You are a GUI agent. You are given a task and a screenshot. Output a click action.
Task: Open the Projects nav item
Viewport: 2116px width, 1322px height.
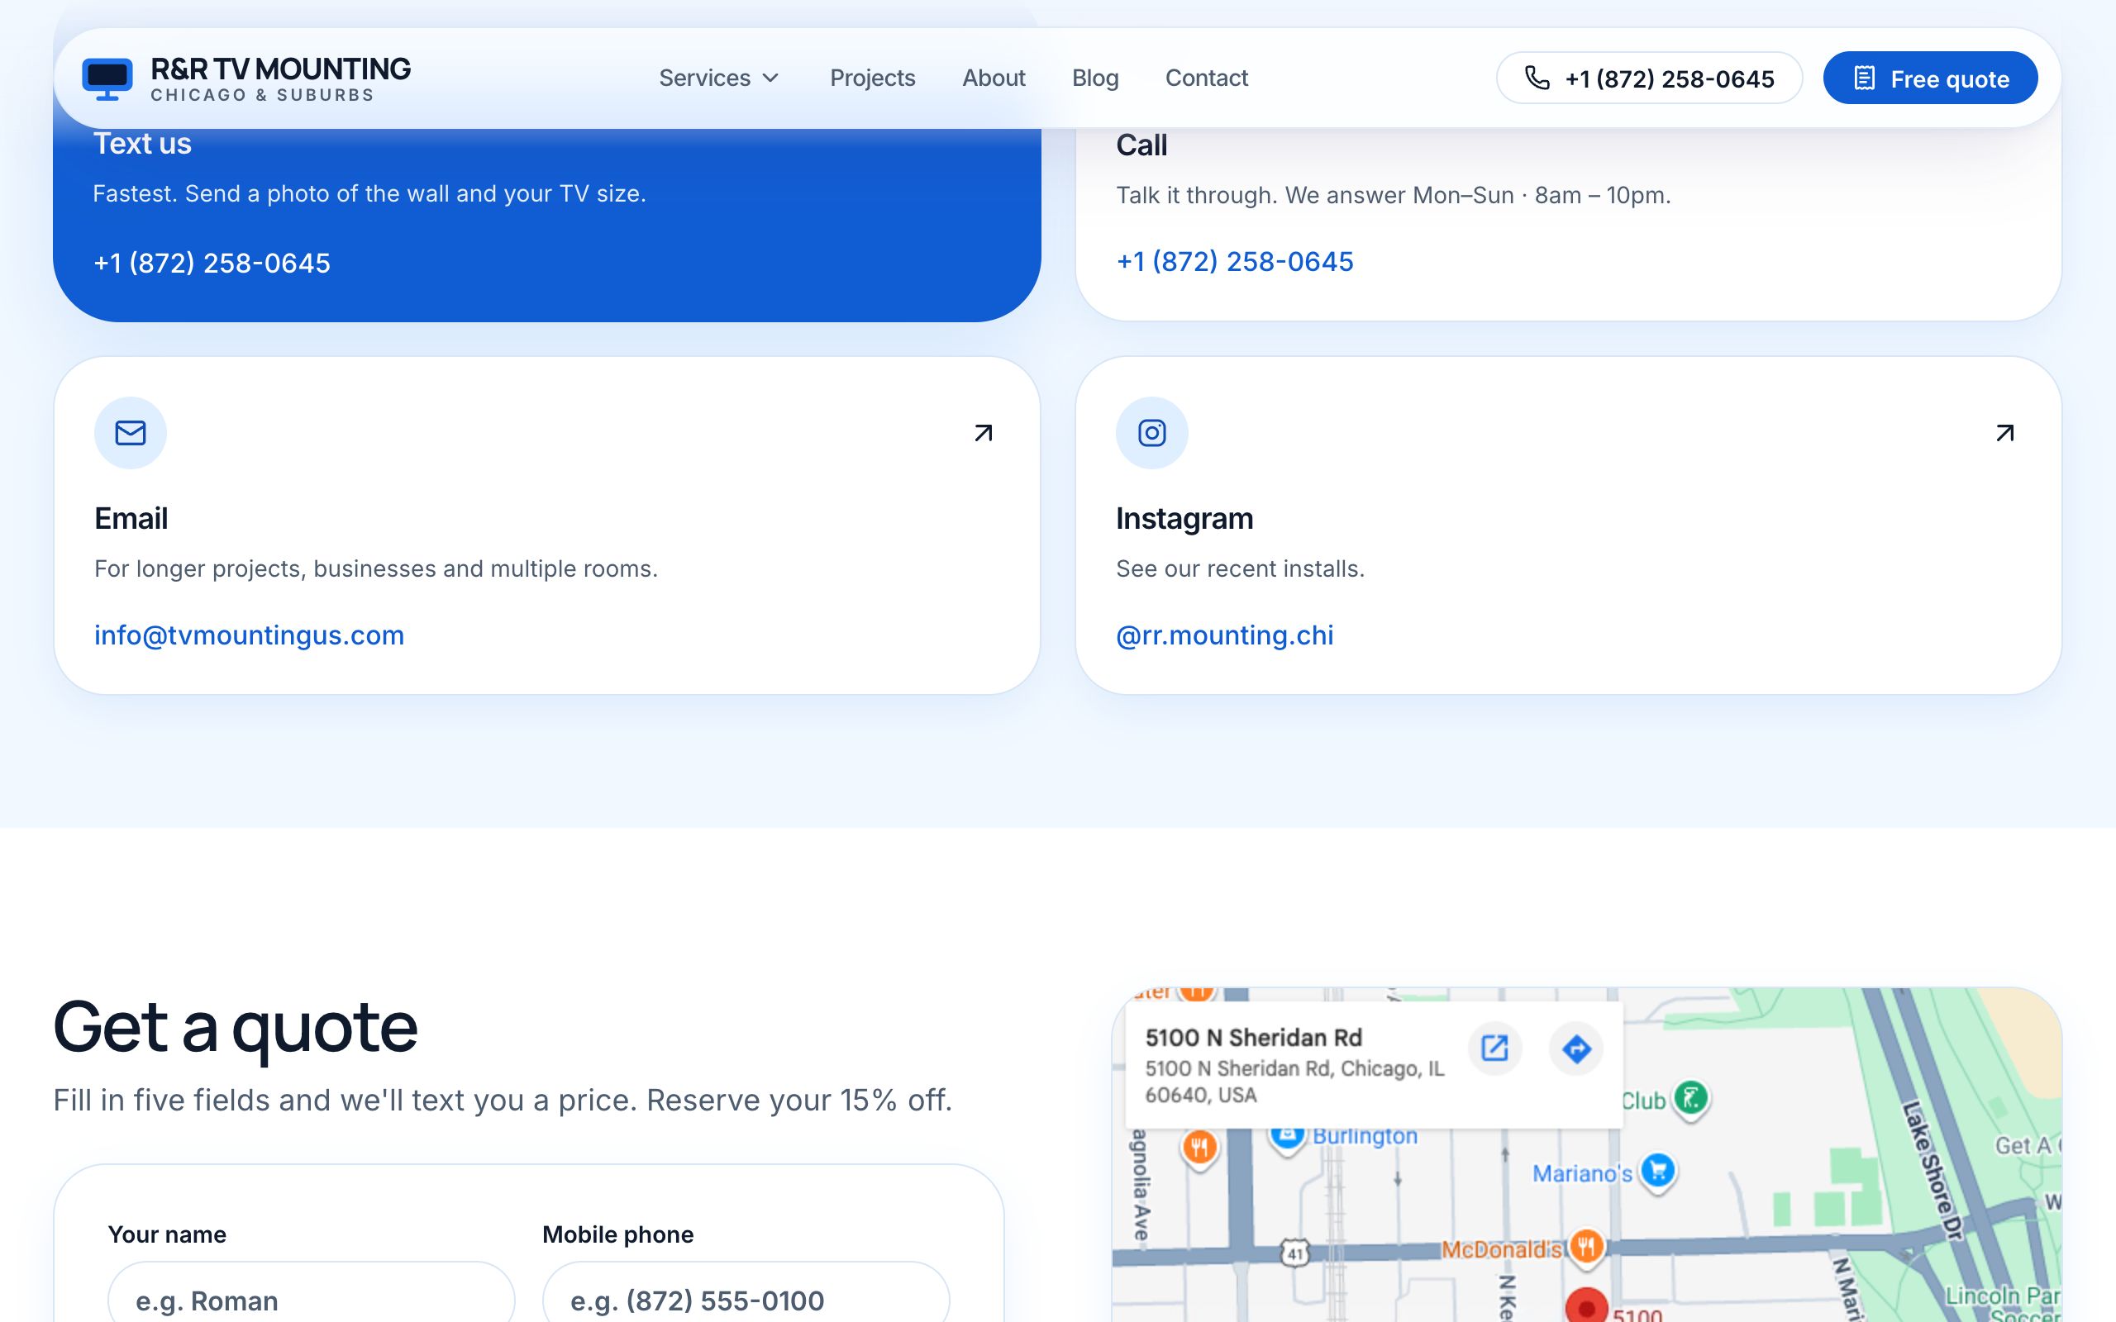[x=872, y=78]
